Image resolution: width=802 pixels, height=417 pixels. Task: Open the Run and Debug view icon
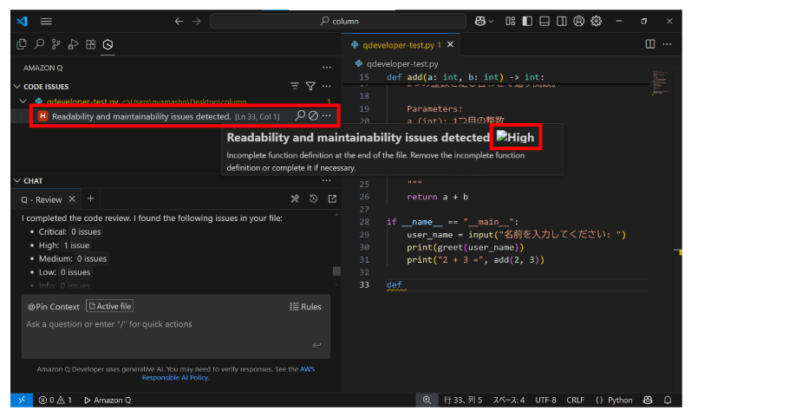(73, 44)
